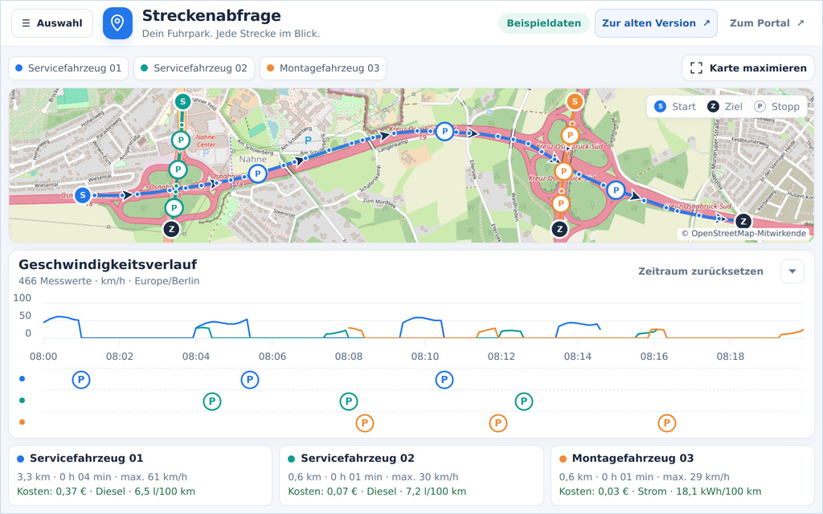Click the blue stop marker near Nahne label
The image size is (823, 514).
pos(257,173)
